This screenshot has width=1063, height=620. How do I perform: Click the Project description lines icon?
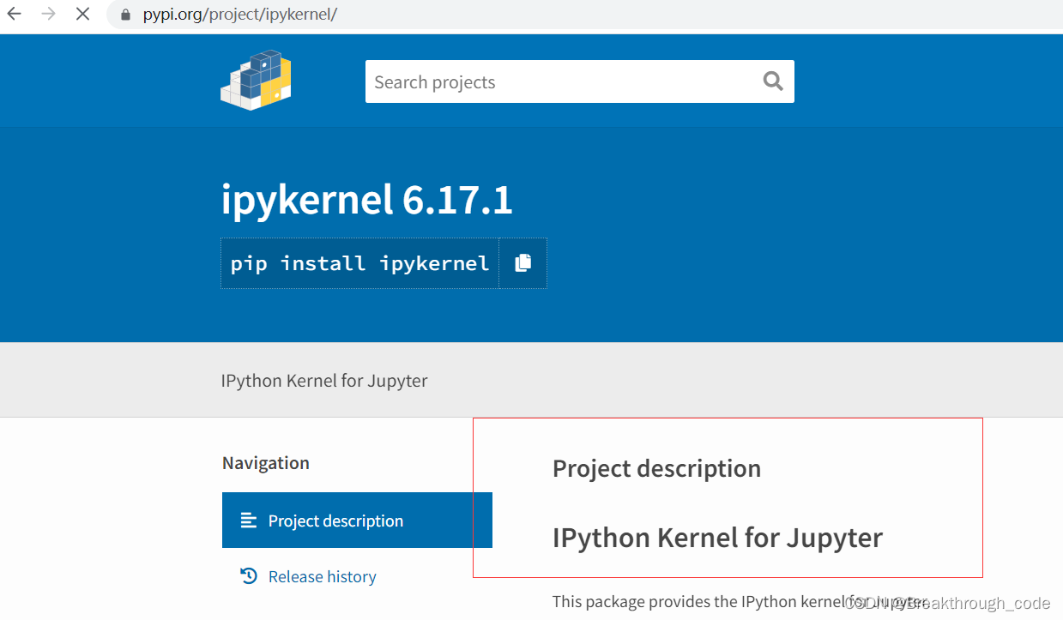249,521
